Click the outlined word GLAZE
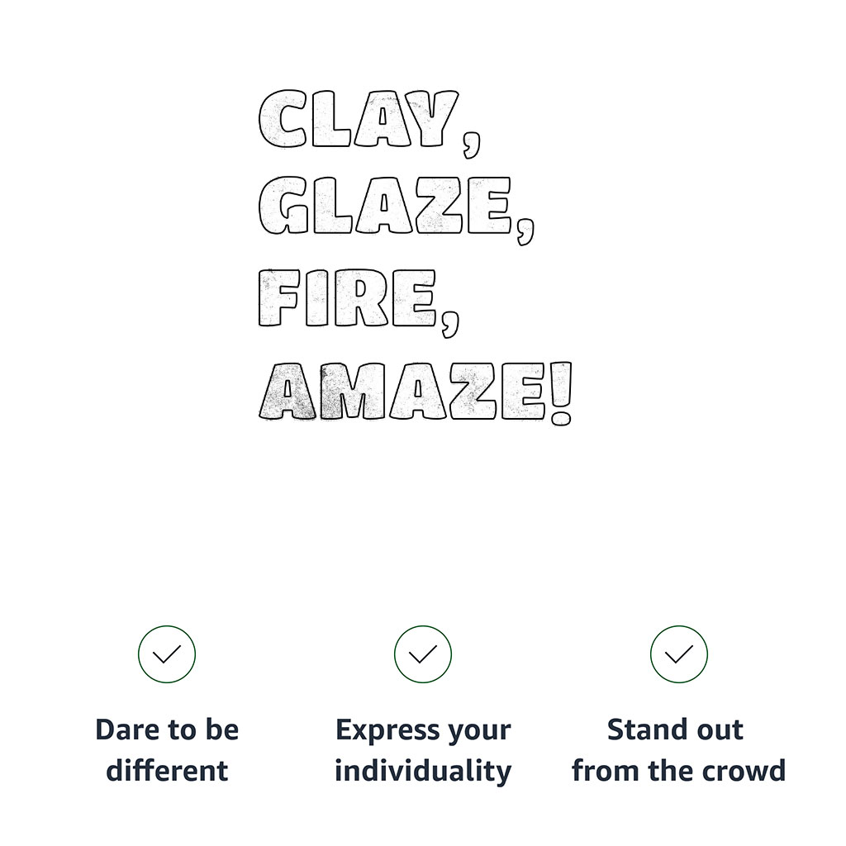Viewport: 846px width, 846px height. pos(385,206)
